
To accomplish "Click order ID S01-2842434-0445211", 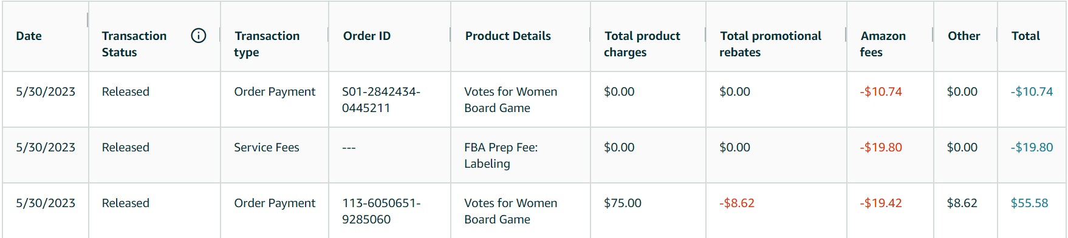I will pos(381,99).
